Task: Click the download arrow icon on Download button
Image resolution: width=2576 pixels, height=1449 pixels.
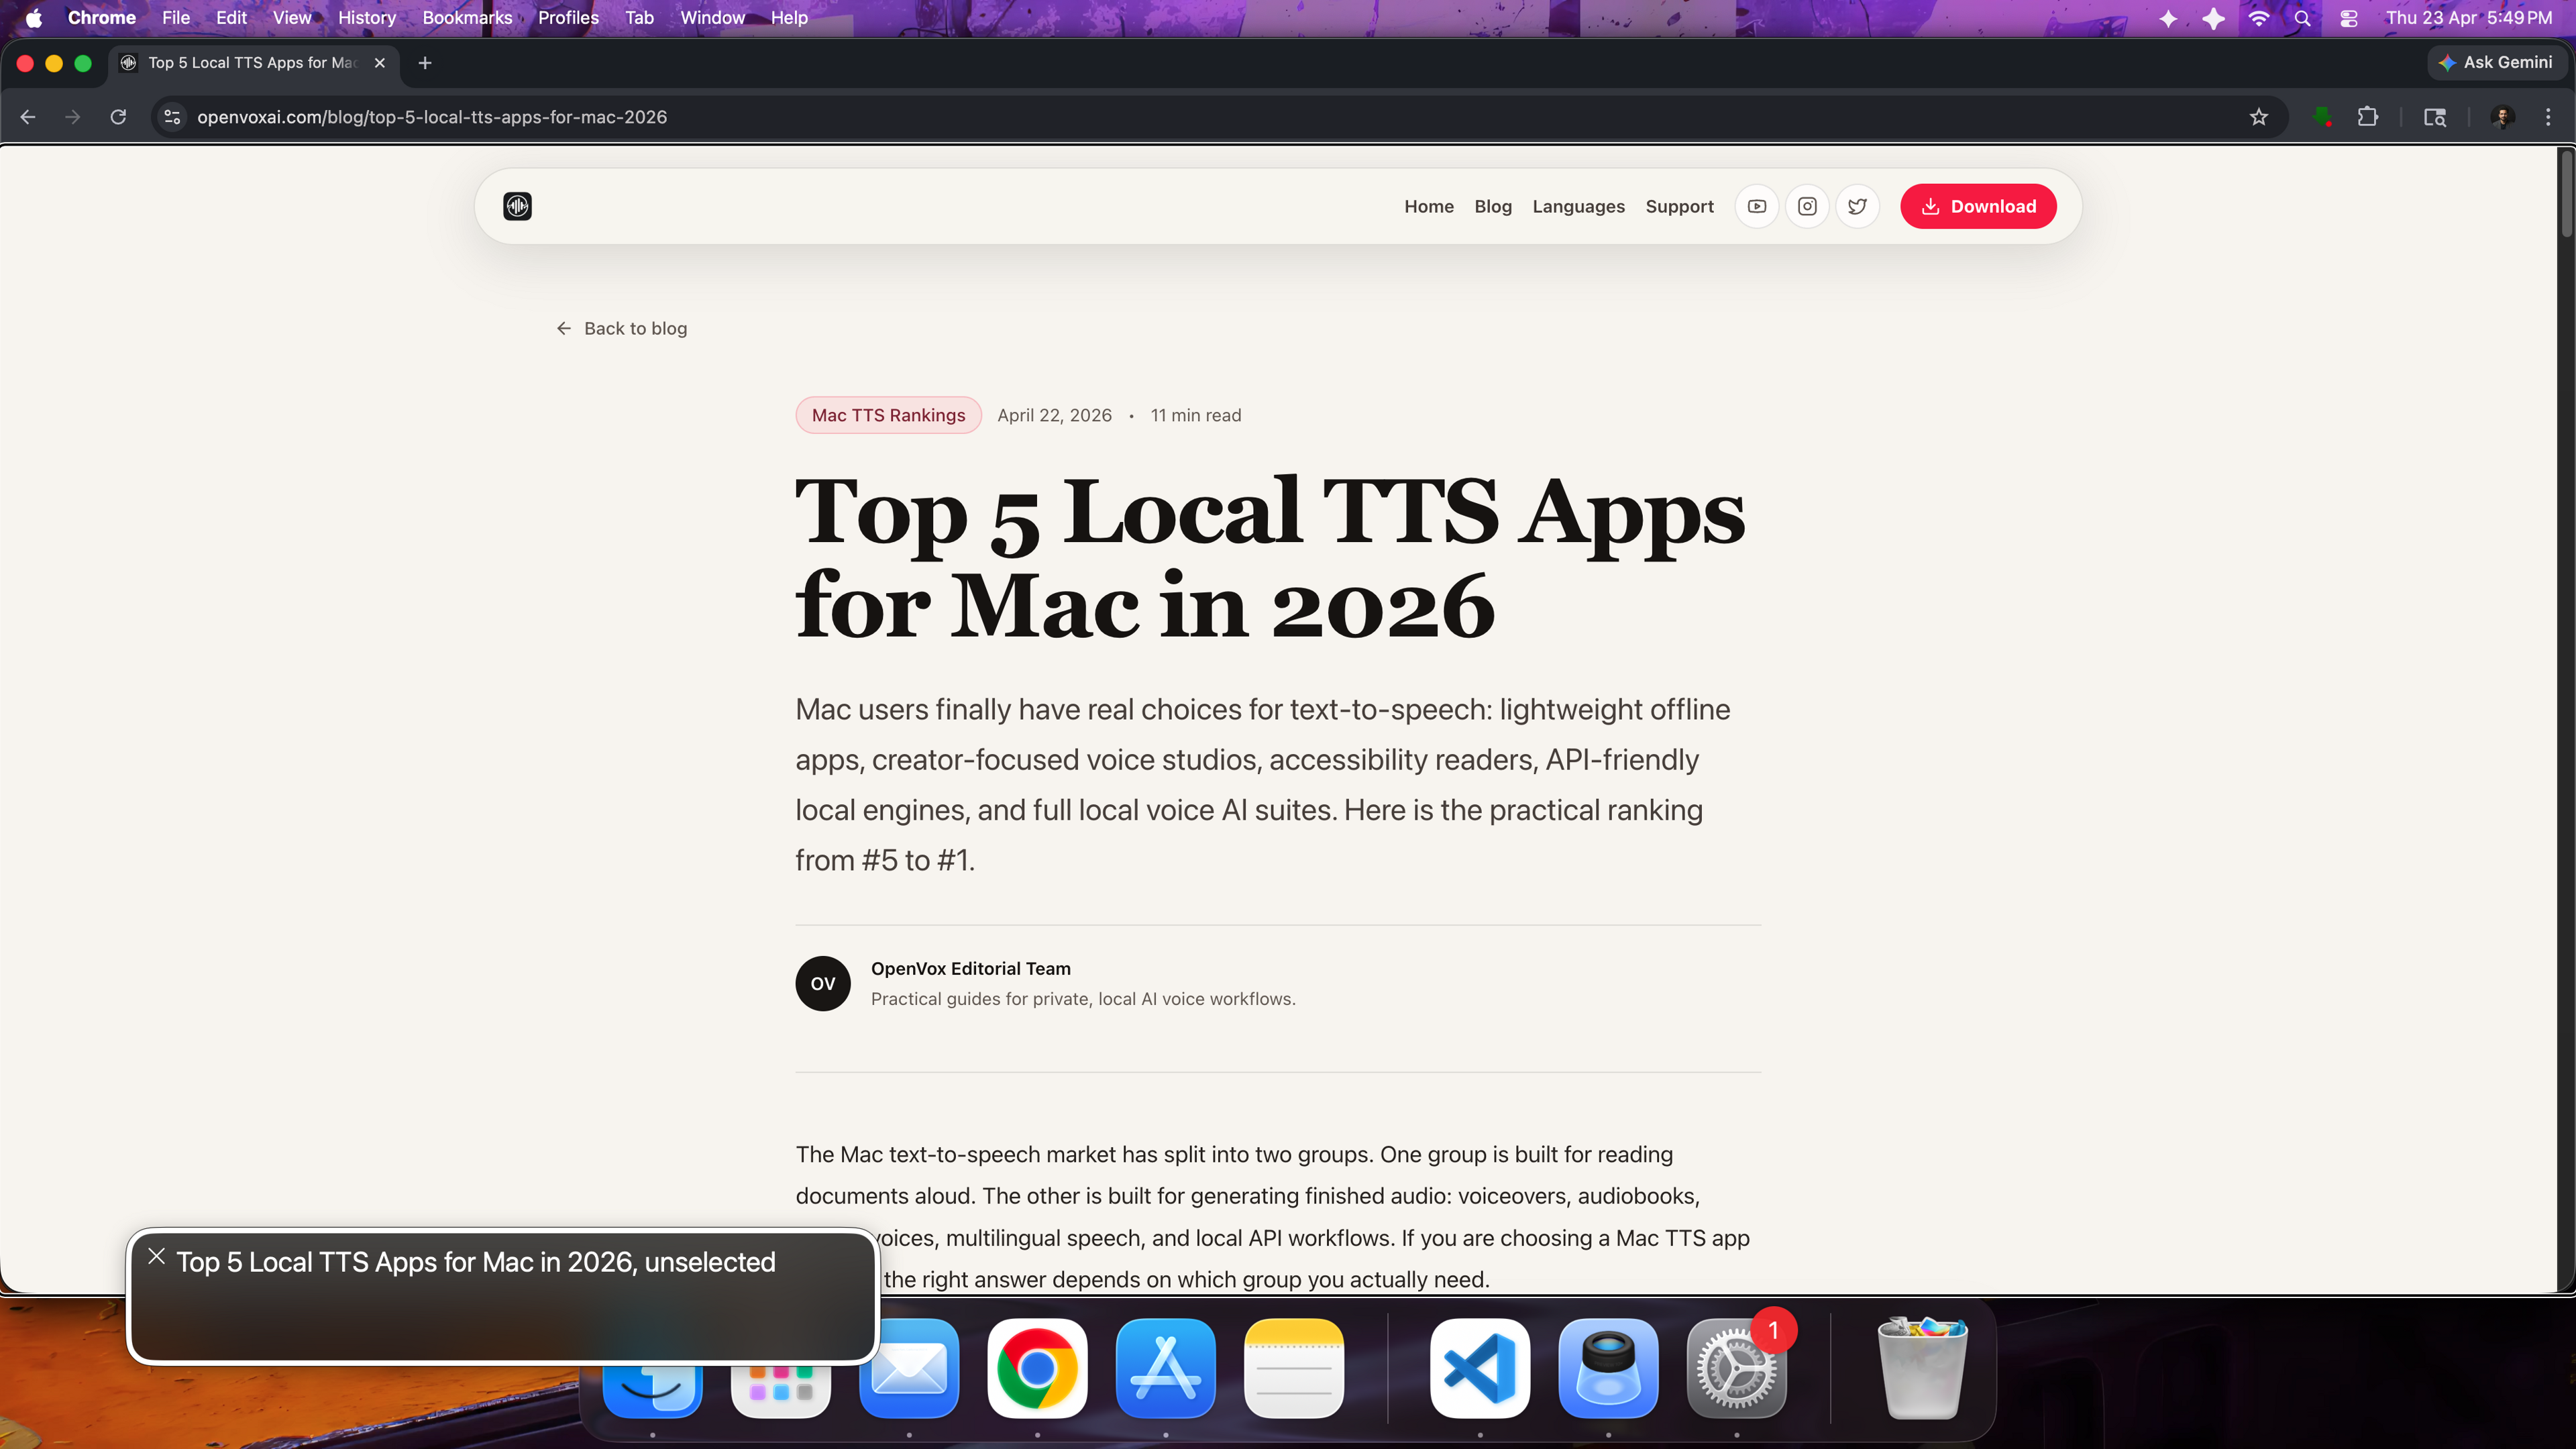Action: click(1930, 206)
